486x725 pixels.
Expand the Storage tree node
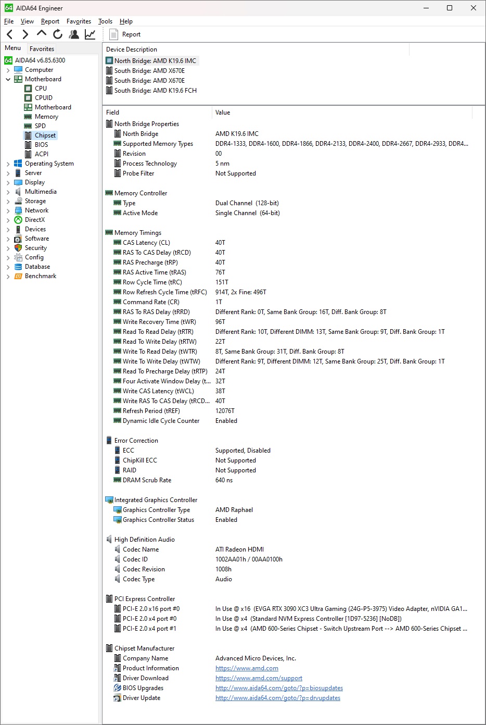[x=8, y=201]
